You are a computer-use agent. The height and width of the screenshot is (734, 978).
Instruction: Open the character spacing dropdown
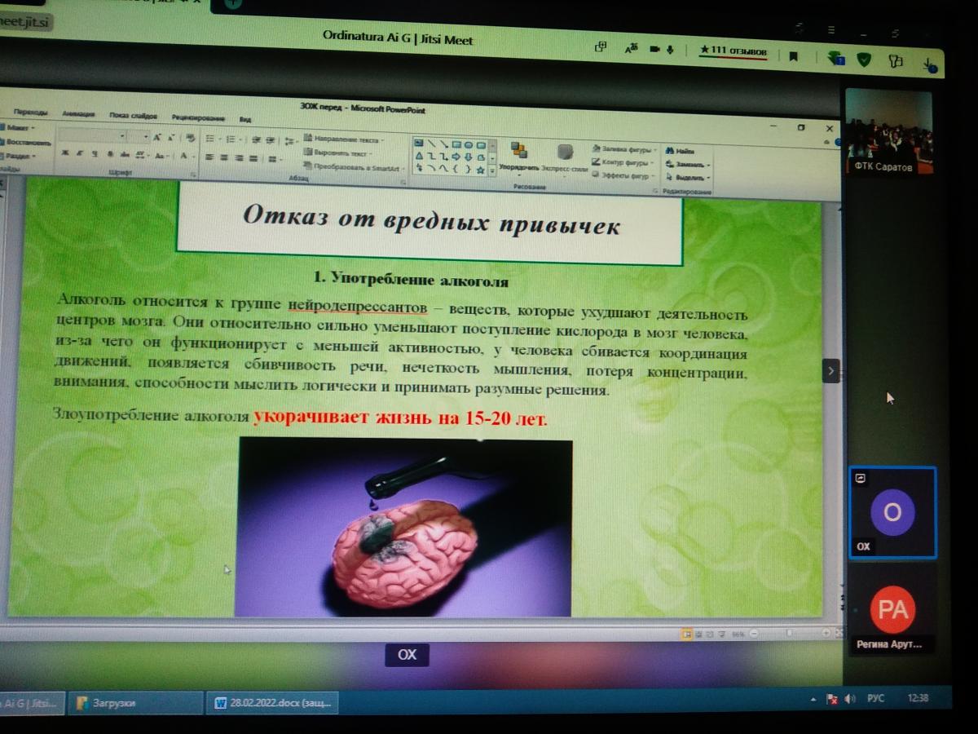(142, 155)
